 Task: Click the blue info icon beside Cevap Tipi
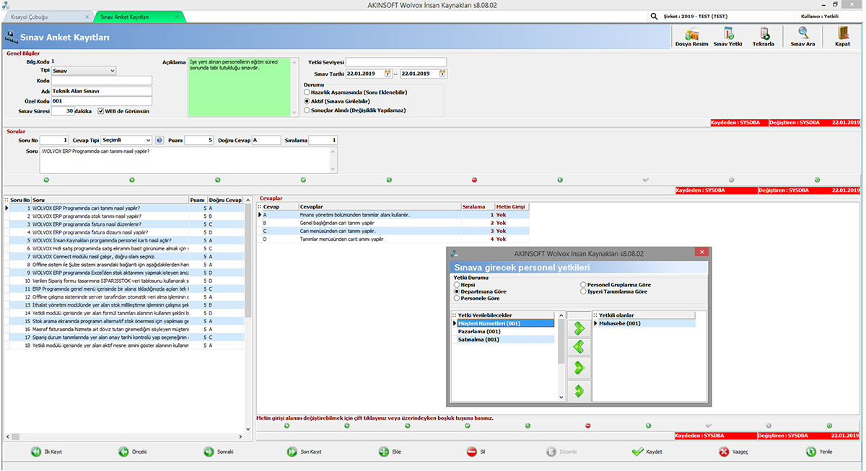(x=159, y=140)
